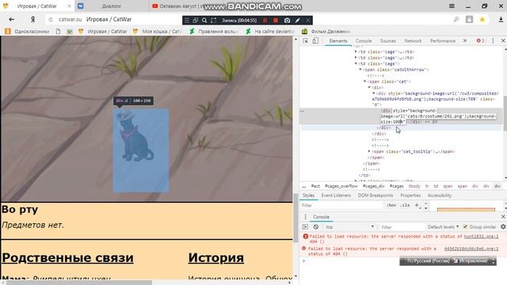Toggle the .cls class editor button
Image resolution: width=507 pixels, height=285 pixels.
405,205
